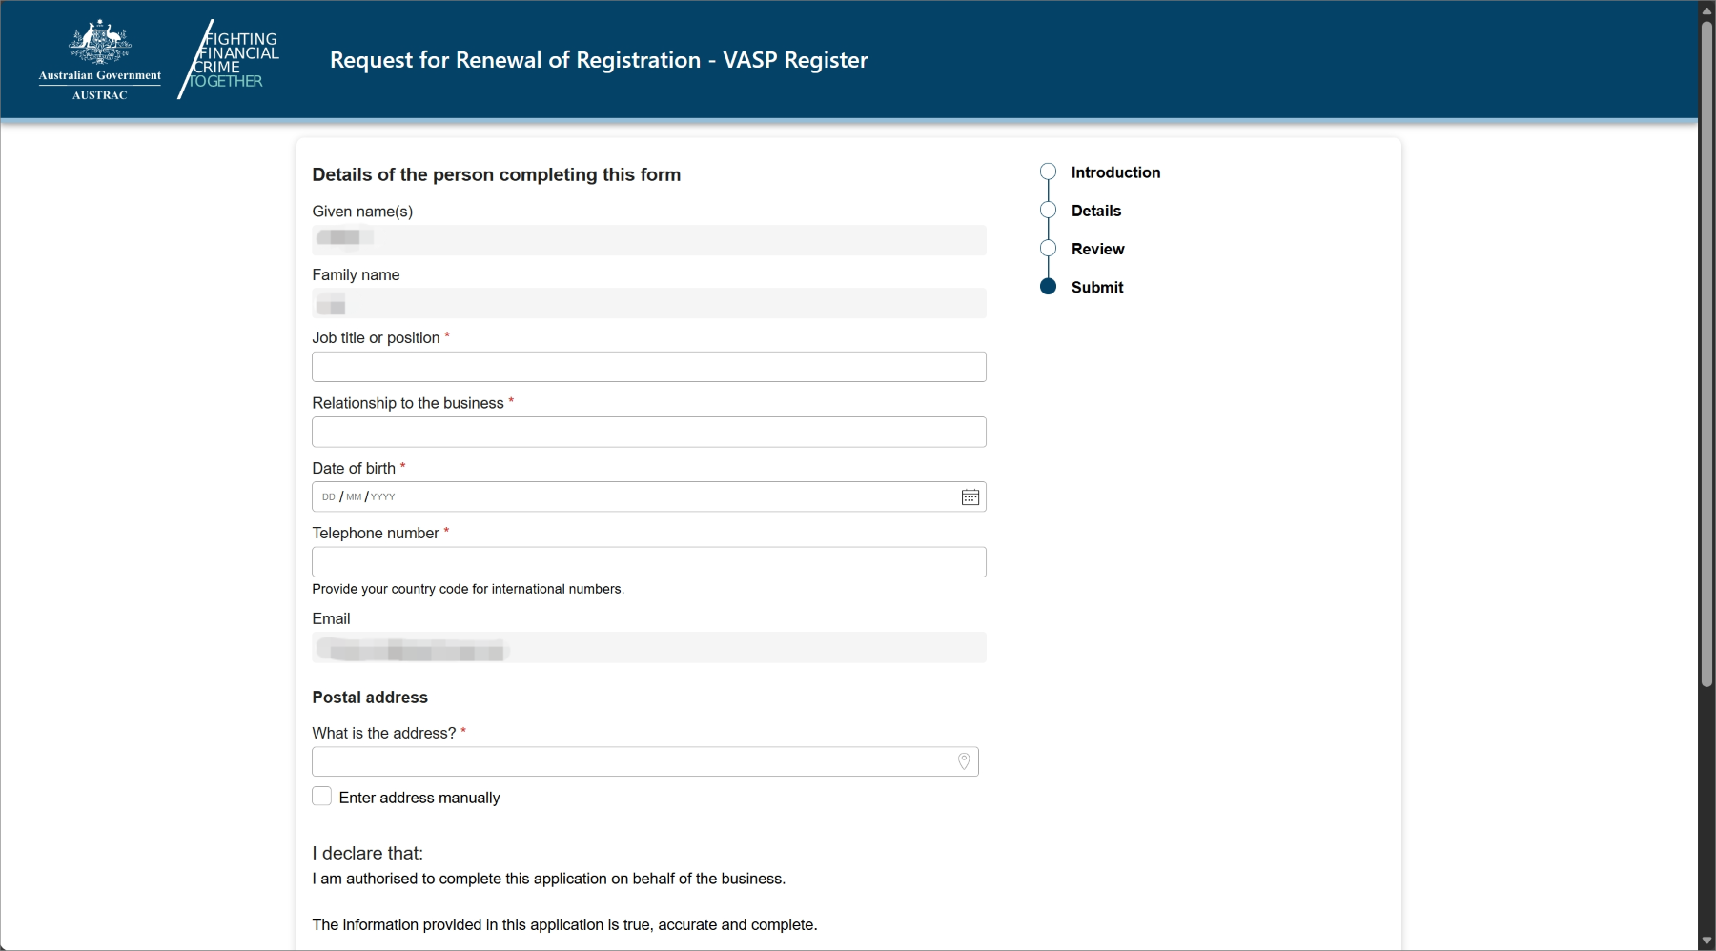
Task: Click the Introduction step circle
Action: (x=1048, y=172)
